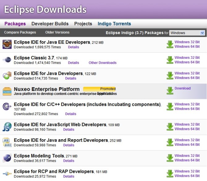The image size is (207, 181).
Task: Click the yellow Promoted Download badge
Action: tap(99, 89)
